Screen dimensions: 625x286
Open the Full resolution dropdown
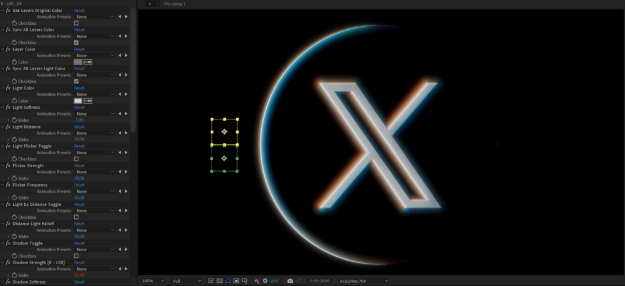point(186,281)
